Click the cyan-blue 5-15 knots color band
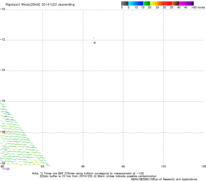Screen dimensions: 206x181 tap(136, 3)
